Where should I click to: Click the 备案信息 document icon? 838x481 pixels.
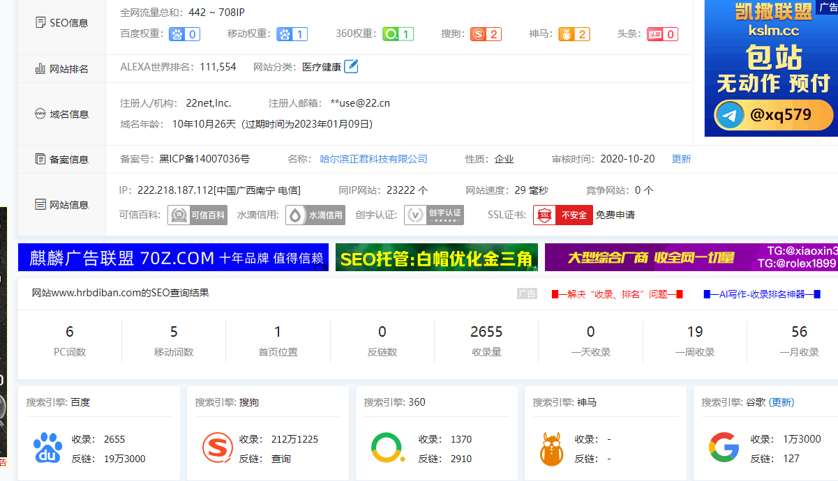(40, 159)
